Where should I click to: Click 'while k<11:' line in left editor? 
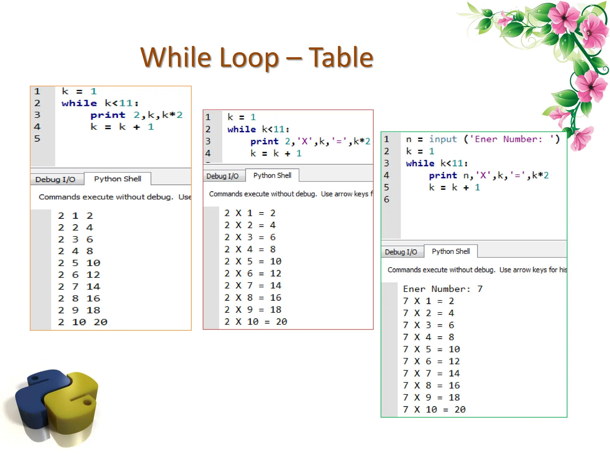[100, 103]
